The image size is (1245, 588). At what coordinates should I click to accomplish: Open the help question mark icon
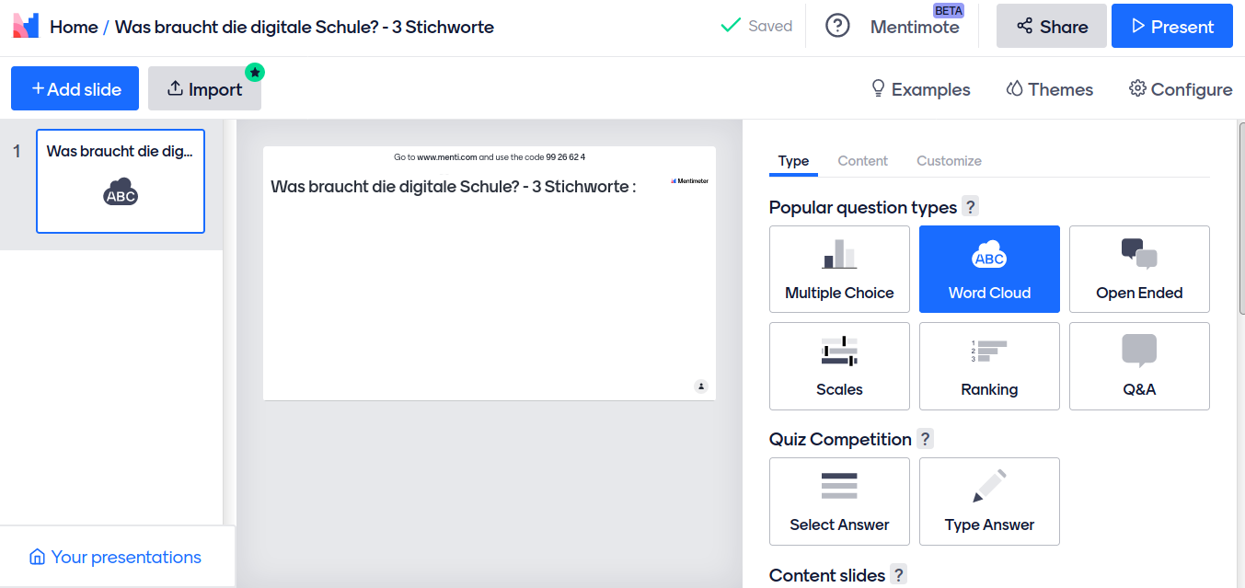(837, 26)
